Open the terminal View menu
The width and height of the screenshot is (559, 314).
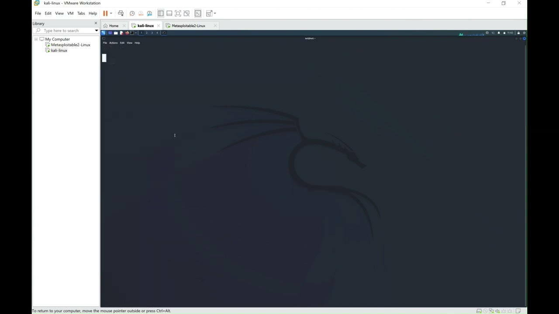(x=130, y=43)
